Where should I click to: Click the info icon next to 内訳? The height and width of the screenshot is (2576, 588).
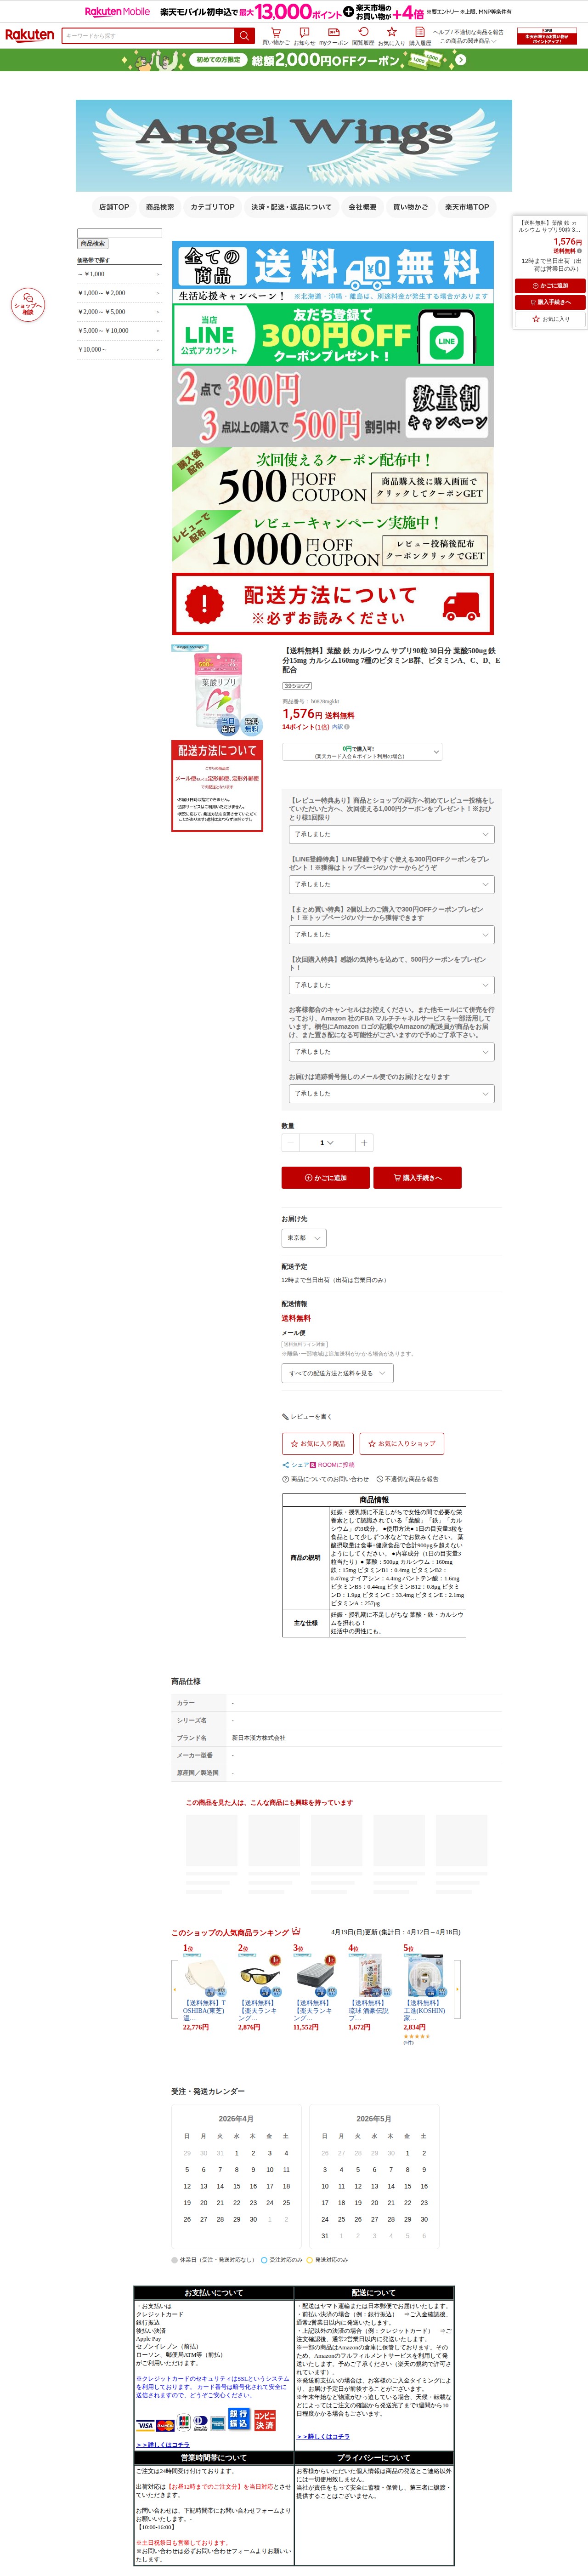[347, 727]
